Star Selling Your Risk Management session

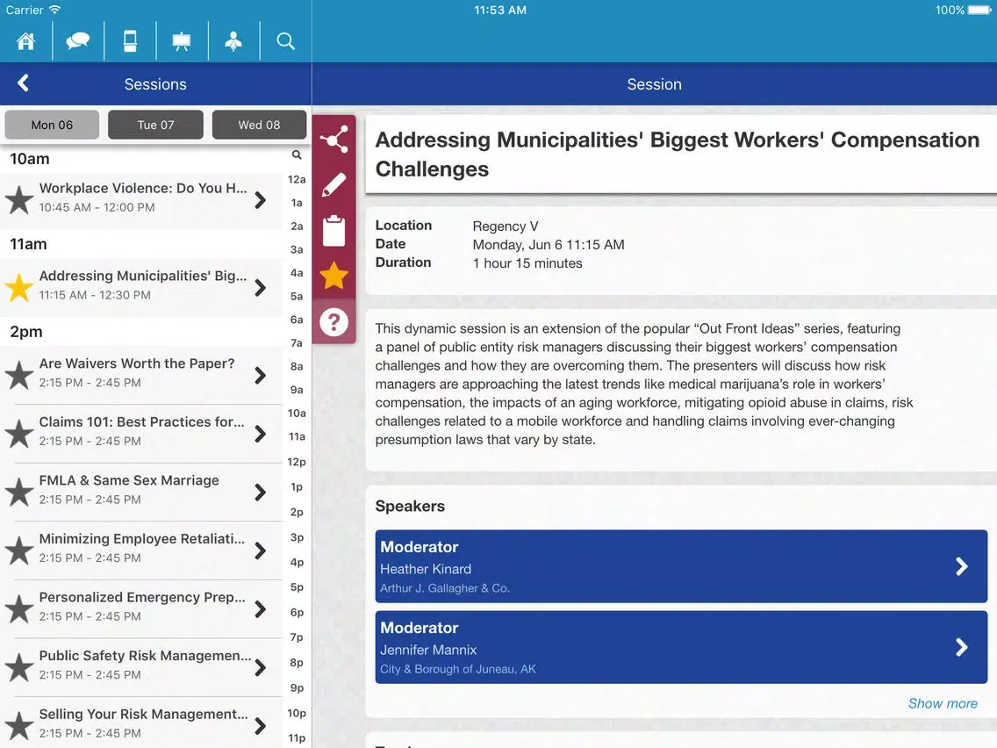[x=19, y=726]
